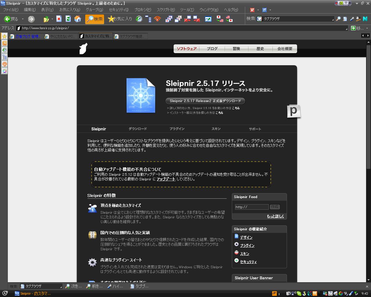Click the floating p badge icon
Image resolution: width=371 pixels, height=297 pixels.
click(x=294, y=111)
